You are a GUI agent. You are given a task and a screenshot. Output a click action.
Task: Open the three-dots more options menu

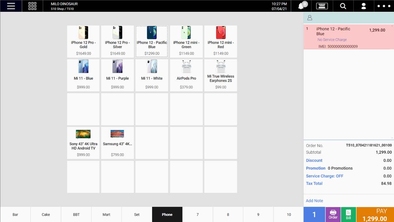(384, 6)
